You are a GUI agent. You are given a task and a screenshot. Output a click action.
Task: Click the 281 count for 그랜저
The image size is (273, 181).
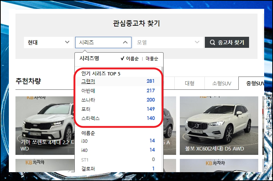[150, 81]
